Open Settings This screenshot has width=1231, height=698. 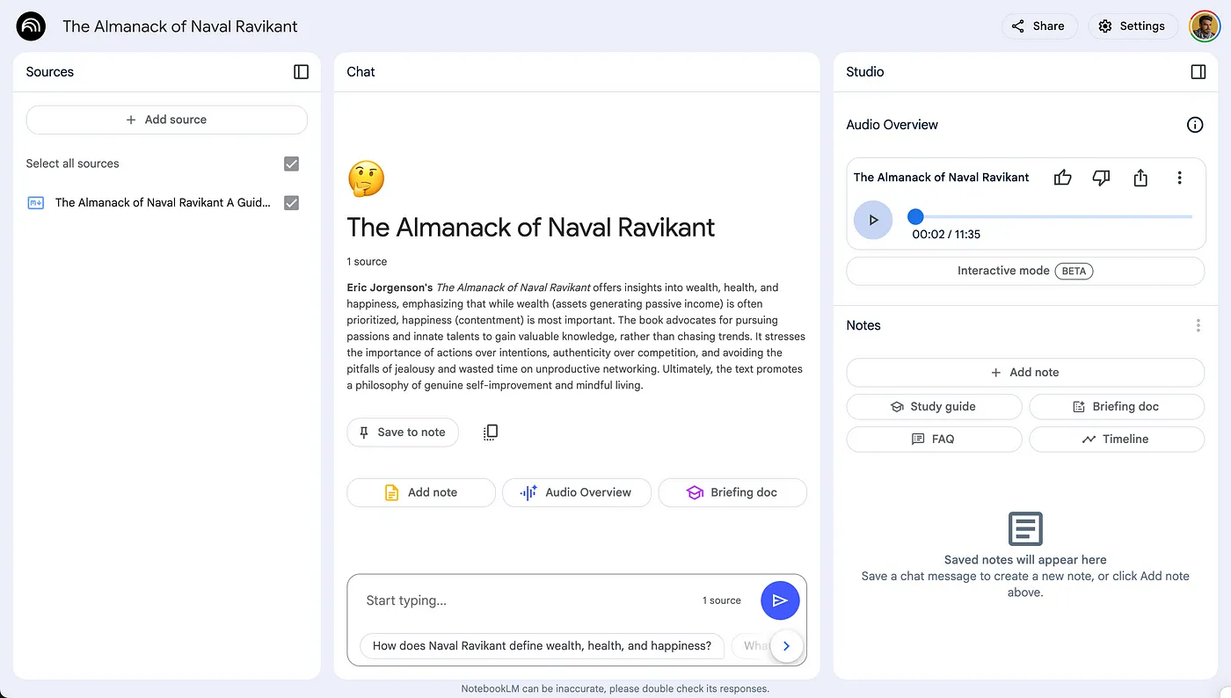coord(1133,26)
